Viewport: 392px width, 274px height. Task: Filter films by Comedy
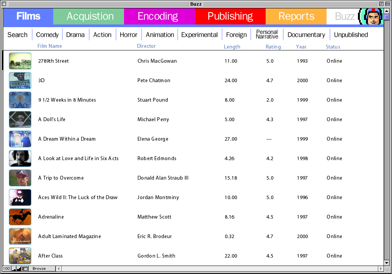point(47,35)
